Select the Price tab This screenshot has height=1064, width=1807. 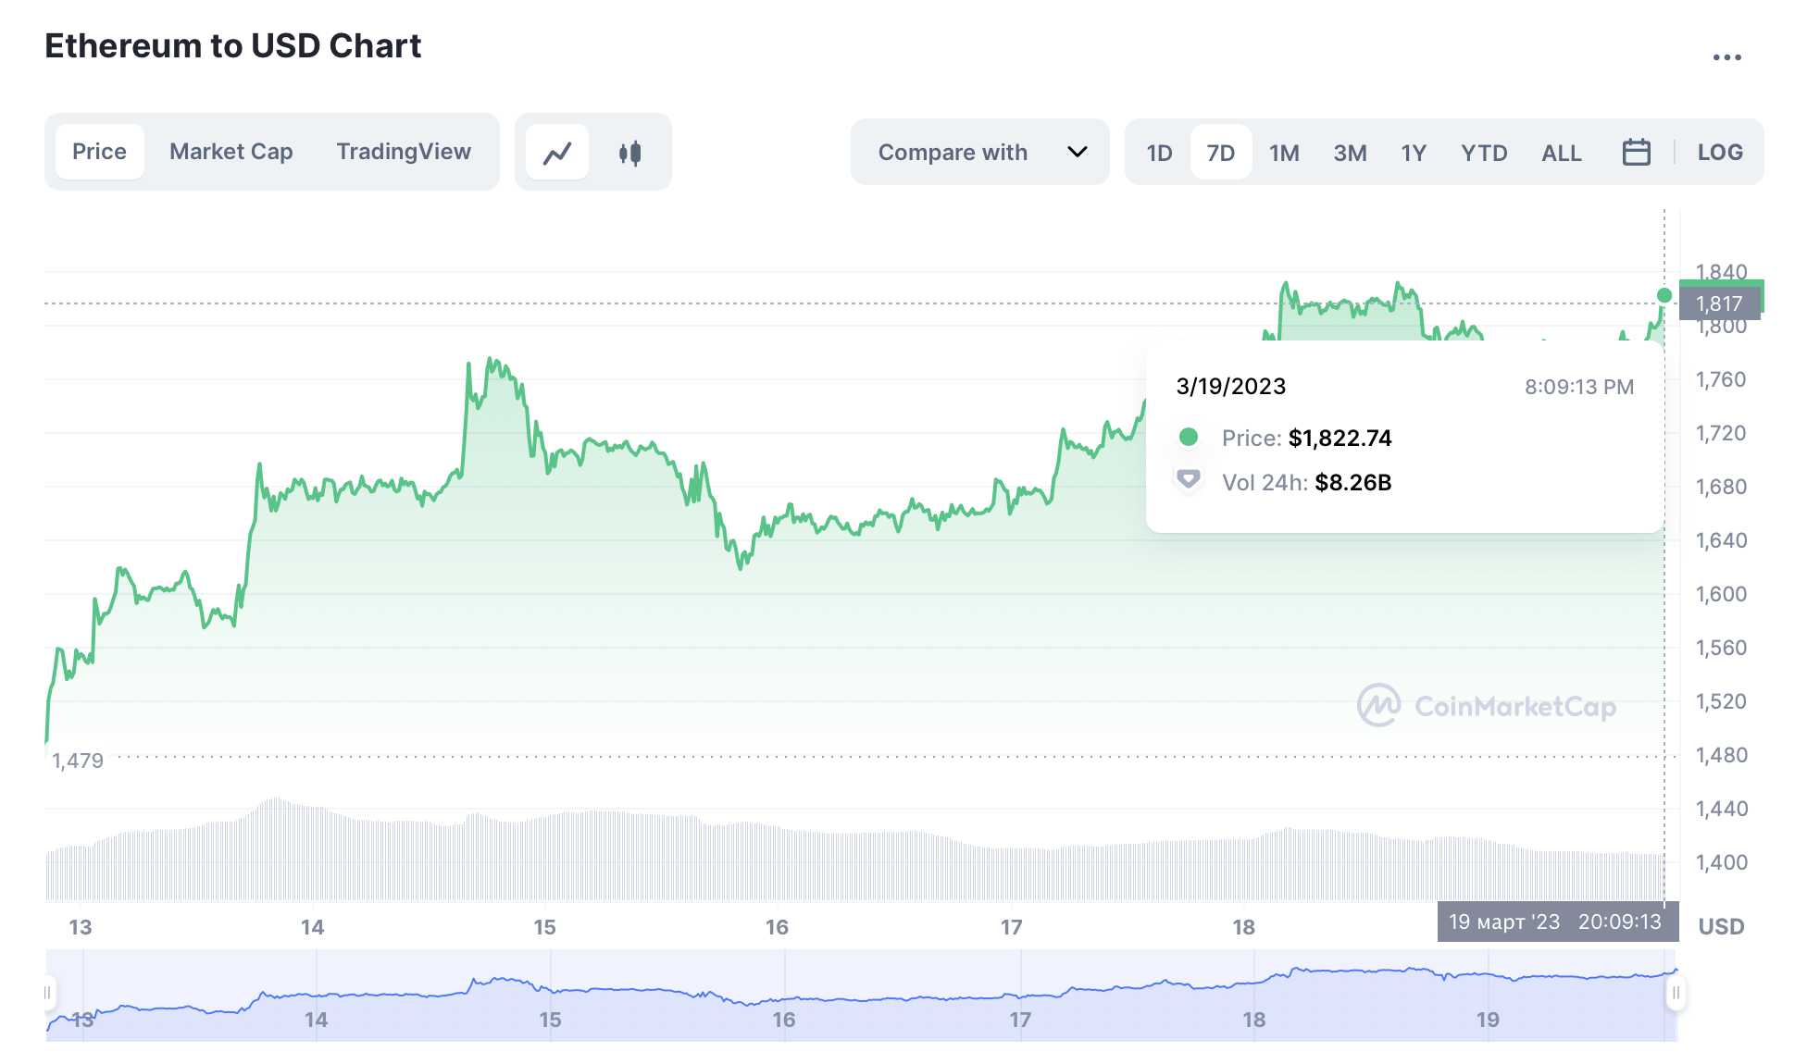tap(99, 152)
